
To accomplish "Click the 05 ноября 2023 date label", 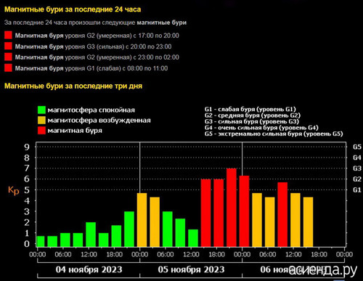I will pos(191,269).
